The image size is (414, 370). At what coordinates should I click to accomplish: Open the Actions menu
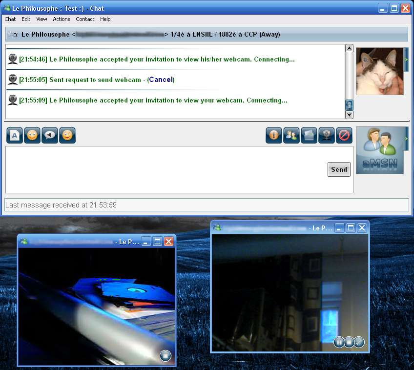pyautogui.click(x=62, y=19)
